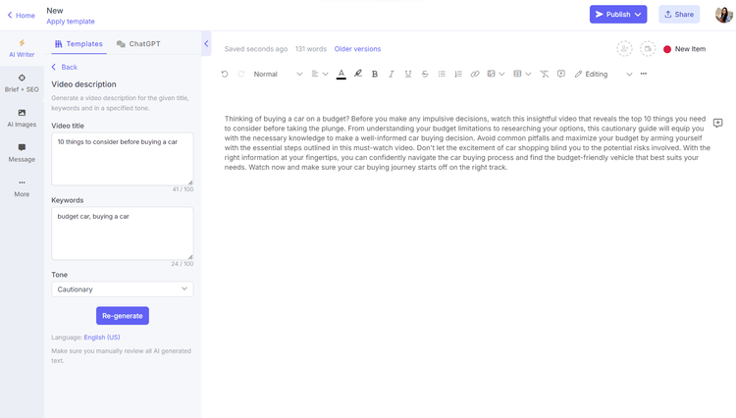Open the AI Writer sidebar panel
This screenshot has height=418, width=736.
click(22, 48)
